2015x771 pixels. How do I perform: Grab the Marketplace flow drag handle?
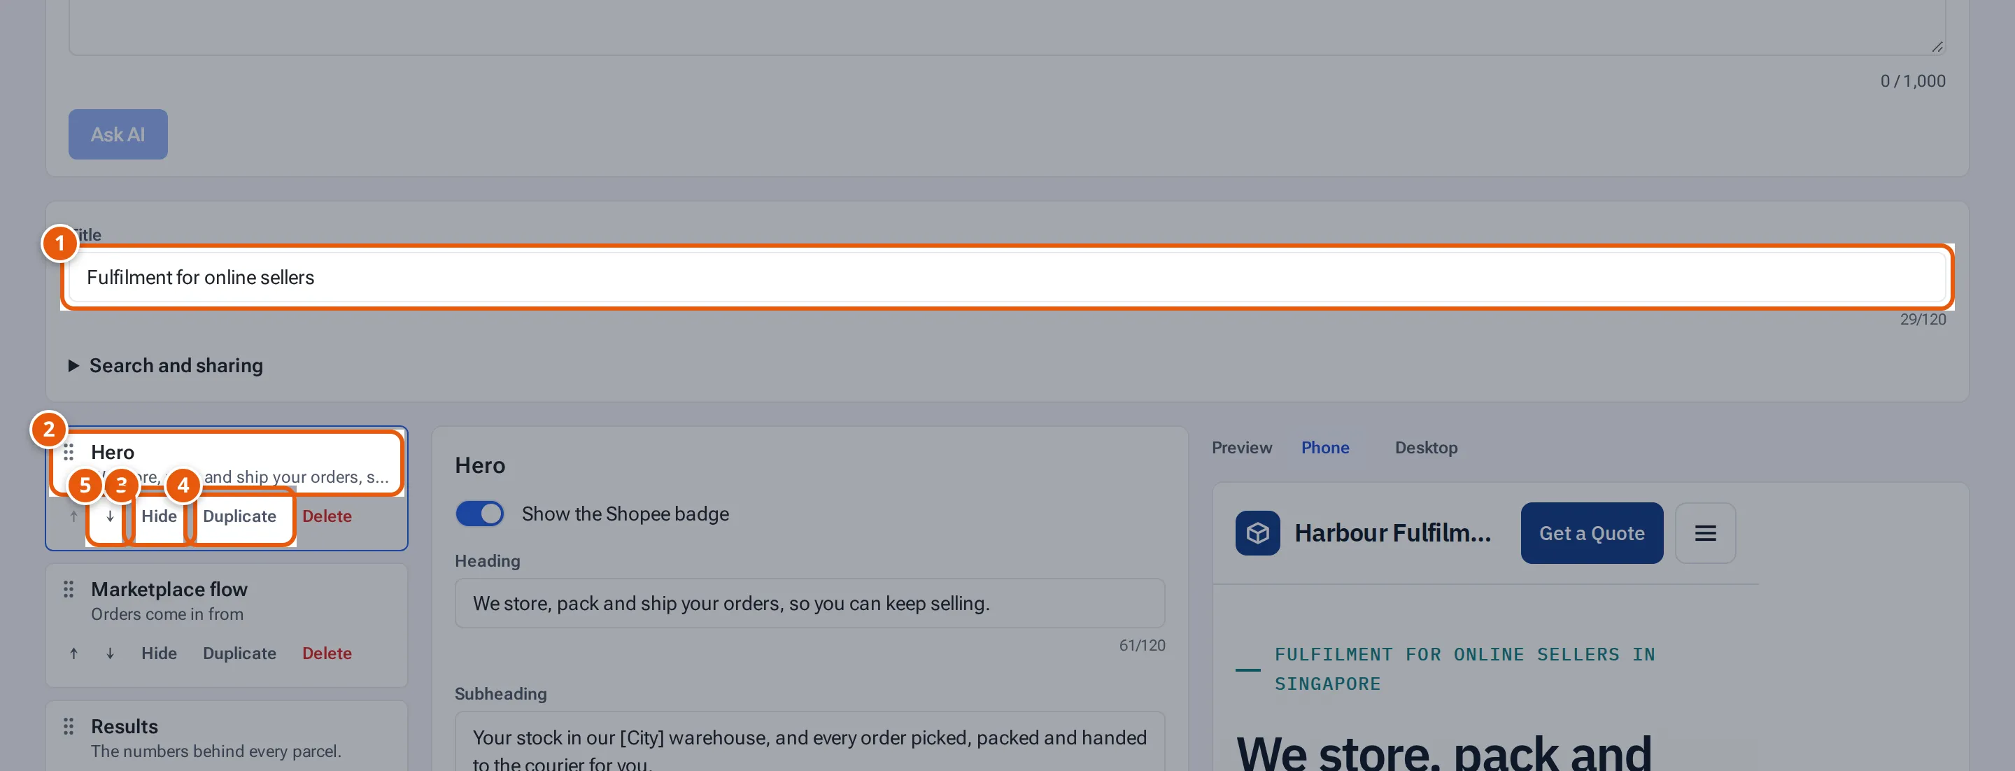pos(69,589)
